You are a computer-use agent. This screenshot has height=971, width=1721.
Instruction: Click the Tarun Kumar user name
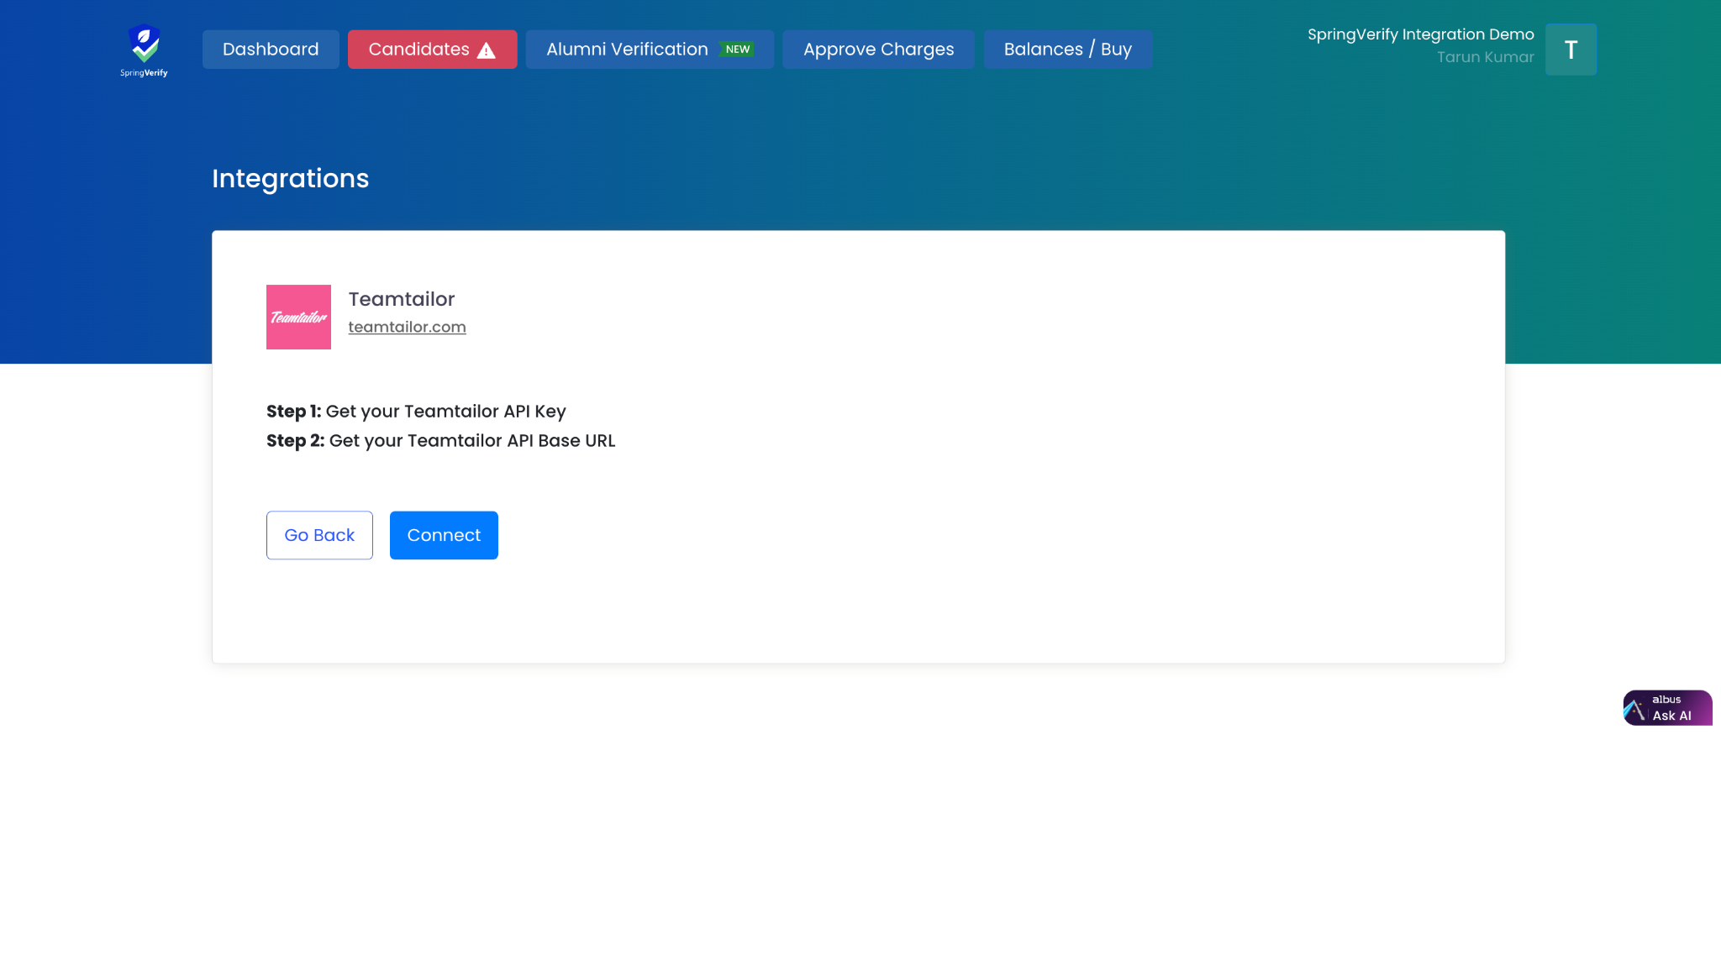coord(1485,57)
